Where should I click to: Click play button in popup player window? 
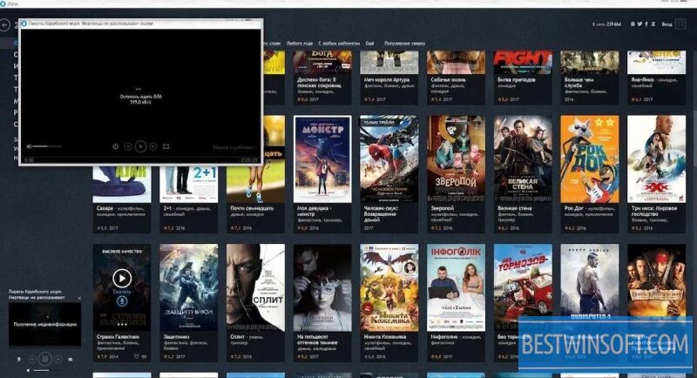pyautogui.click(x=140, y=146)
